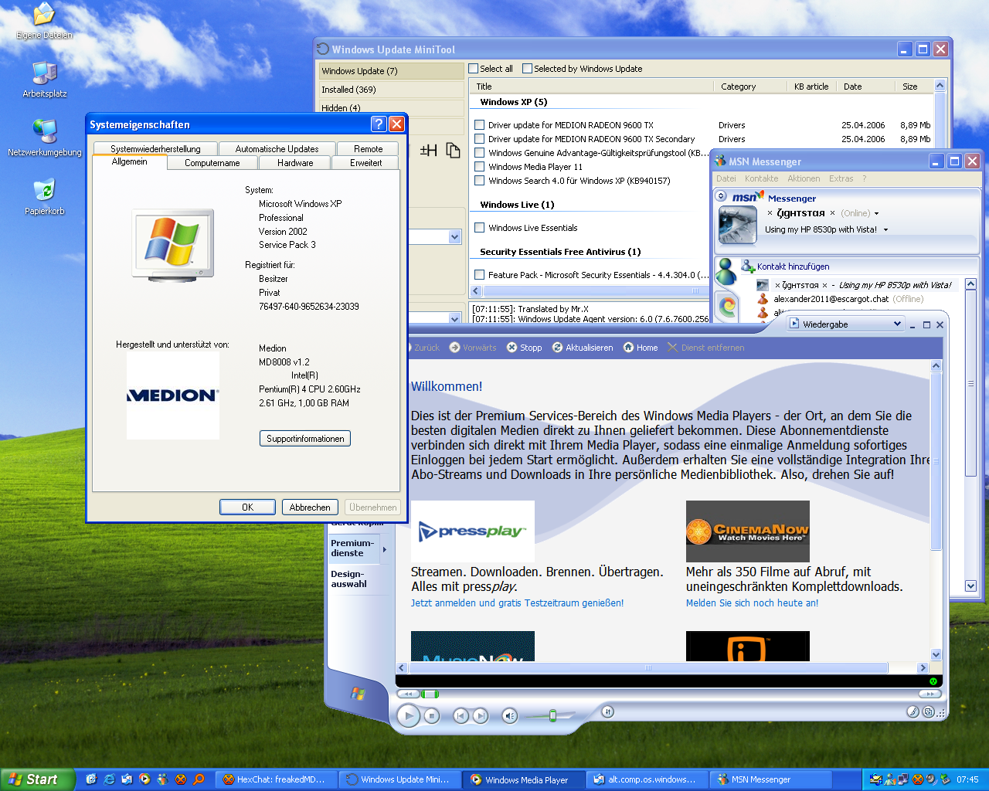Click the Stop playback button
Screen dimensions: 989x791
coord(432,716)
